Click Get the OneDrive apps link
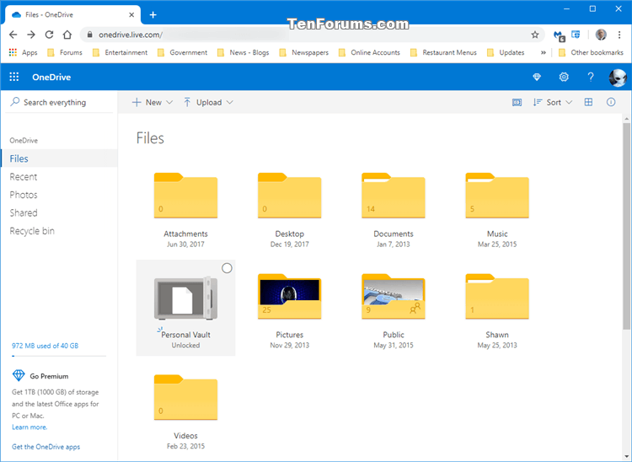Screen dimensions: 632x462 [x=46, y=447]
